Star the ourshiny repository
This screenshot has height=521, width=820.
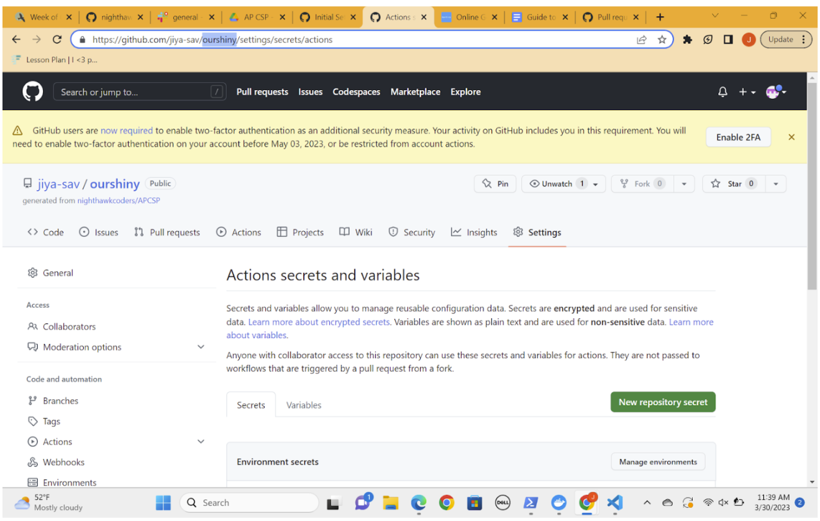point(734,183)
